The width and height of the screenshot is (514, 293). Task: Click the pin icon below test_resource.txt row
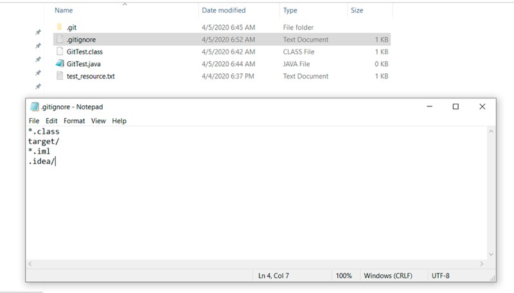coord(38,86)
